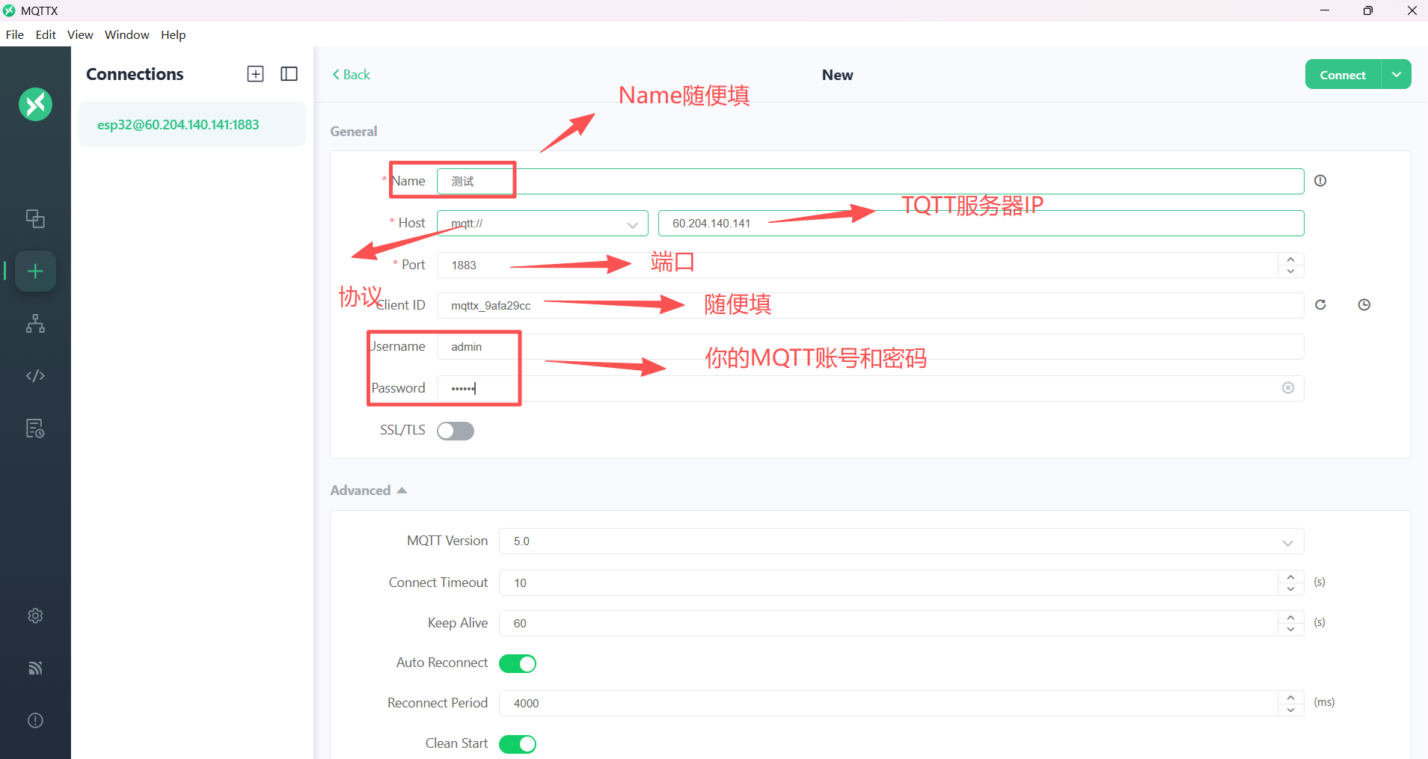Toggle the connections panel layout icon

289,74
